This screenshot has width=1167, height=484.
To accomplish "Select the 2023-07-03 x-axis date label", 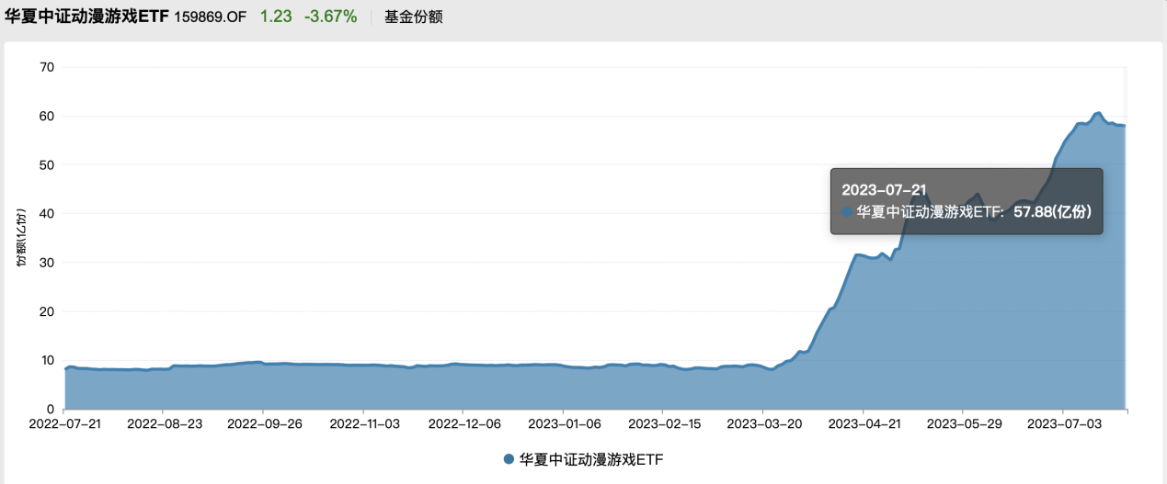I will click(1062, 425).
